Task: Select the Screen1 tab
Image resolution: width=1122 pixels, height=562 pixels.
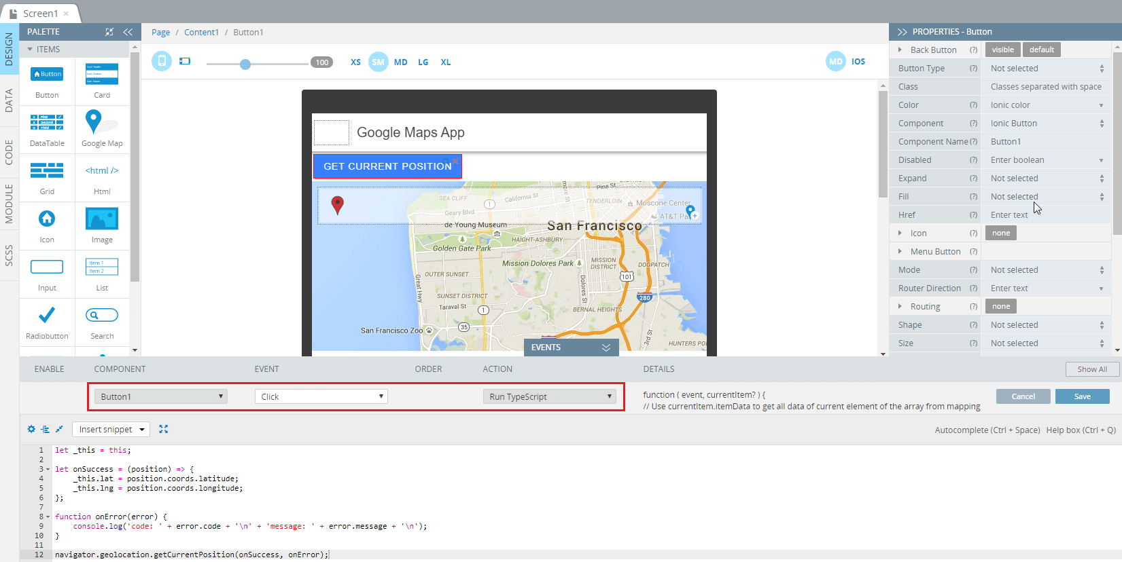Action: point(40,14)
